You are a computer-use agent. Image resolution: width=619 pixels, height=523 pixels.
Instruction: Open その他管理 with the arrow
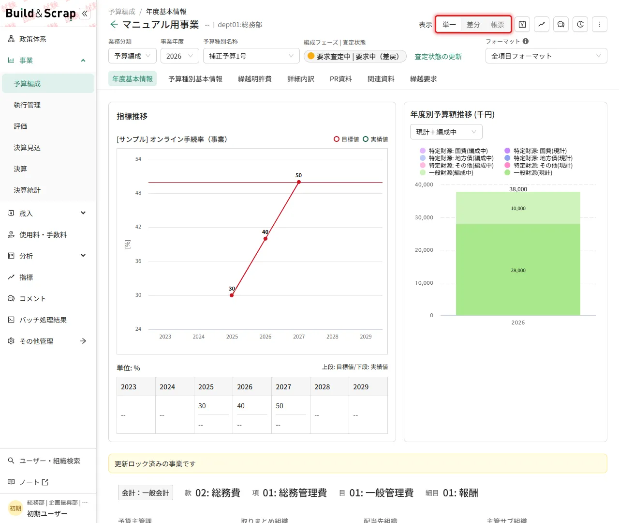coord(83,341)
